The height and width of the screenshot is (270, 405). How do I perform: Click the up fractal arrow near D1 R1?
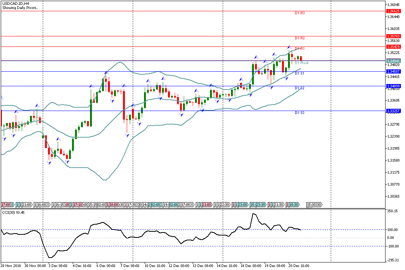coord(289,47)
